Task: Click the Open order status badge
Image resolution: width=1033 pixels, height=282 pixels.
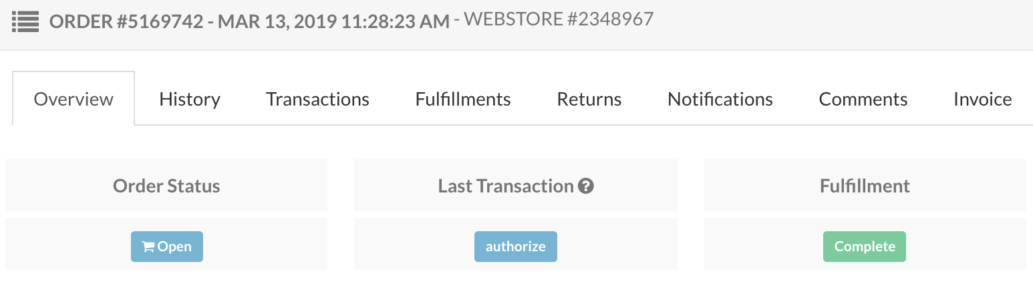Action: tap(167, 247)
